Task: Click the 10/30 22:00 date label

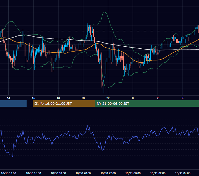Action: coord(108,173)
